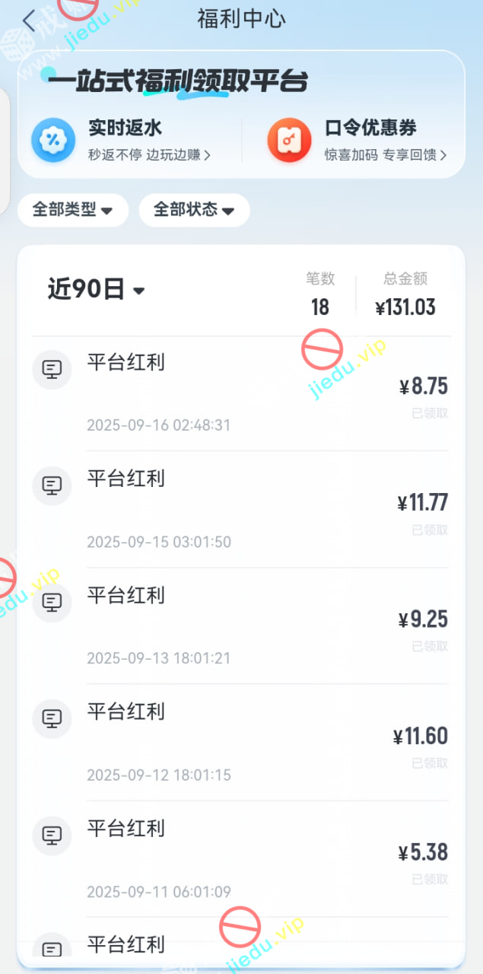483x974 pixels.
Task: Open the orange 口令优惠券 coupon icon
Action: pos(289,141)
